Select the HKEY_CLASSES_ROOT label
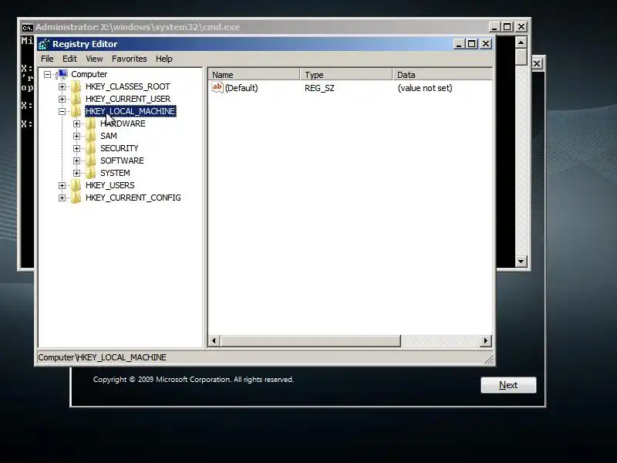The width and height of the screenshot is (617, 463). [128, 86]
